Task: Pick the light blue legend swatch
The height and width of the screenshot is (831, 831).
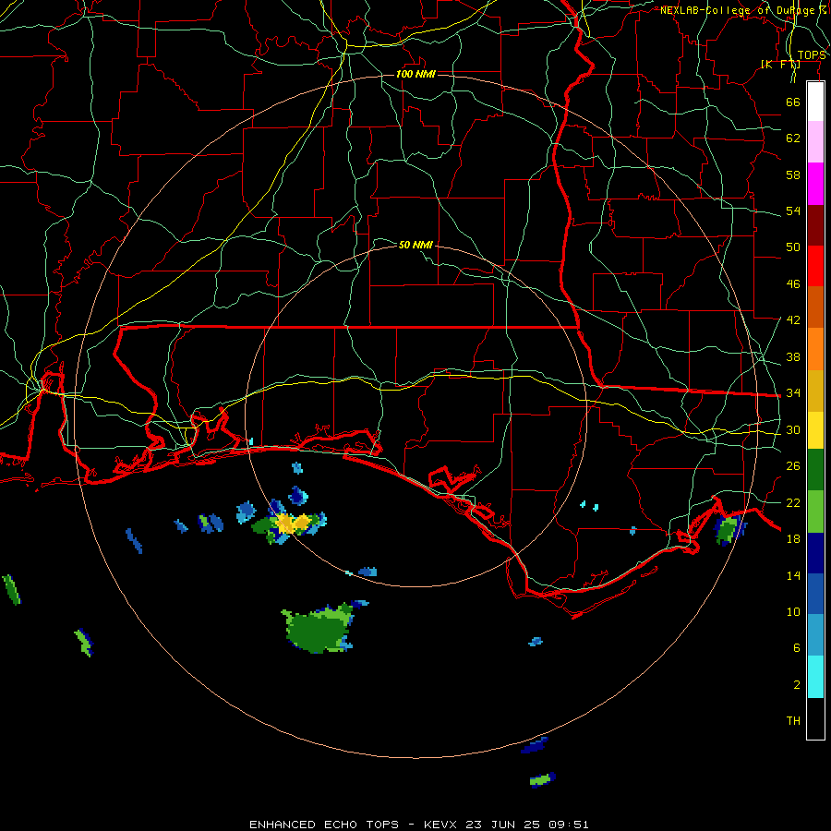Action: 815,635
